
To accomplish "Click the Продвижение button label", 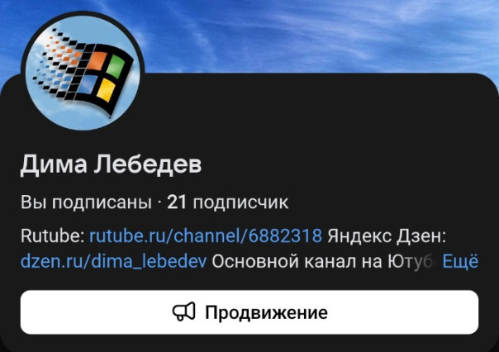I will [266, 312].
